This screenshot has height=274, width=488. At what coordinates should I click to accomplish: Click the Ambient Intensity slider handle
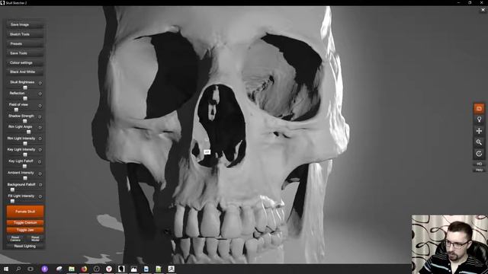tap(25, 178)
